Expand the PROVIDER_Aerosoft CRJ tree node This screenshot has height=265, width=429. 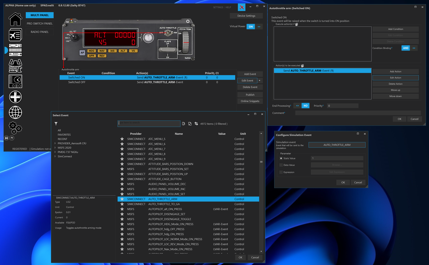[55, 143]
